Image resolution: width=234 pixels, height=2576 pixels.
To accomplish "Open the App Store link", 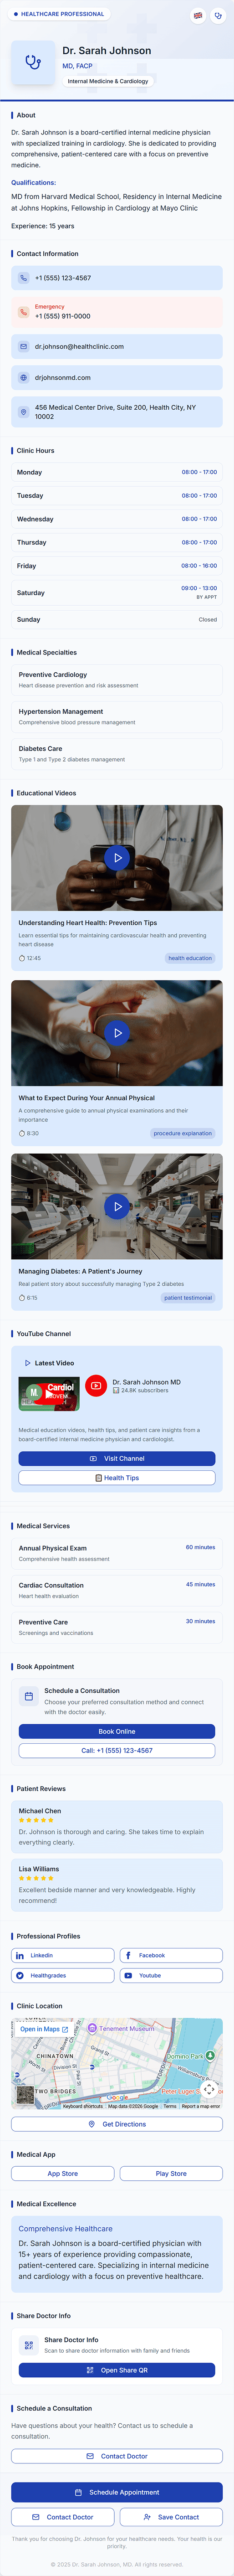I will (63, 2173).
